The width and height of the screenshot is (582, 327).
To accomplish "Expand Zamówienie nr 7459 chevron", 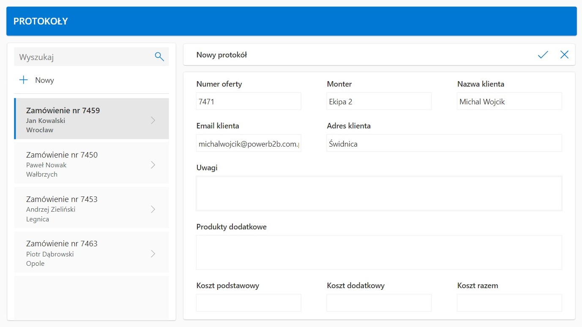I will tap(153, 120).
